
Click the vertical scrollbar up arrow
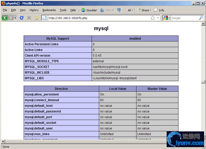tap(203, 24)
